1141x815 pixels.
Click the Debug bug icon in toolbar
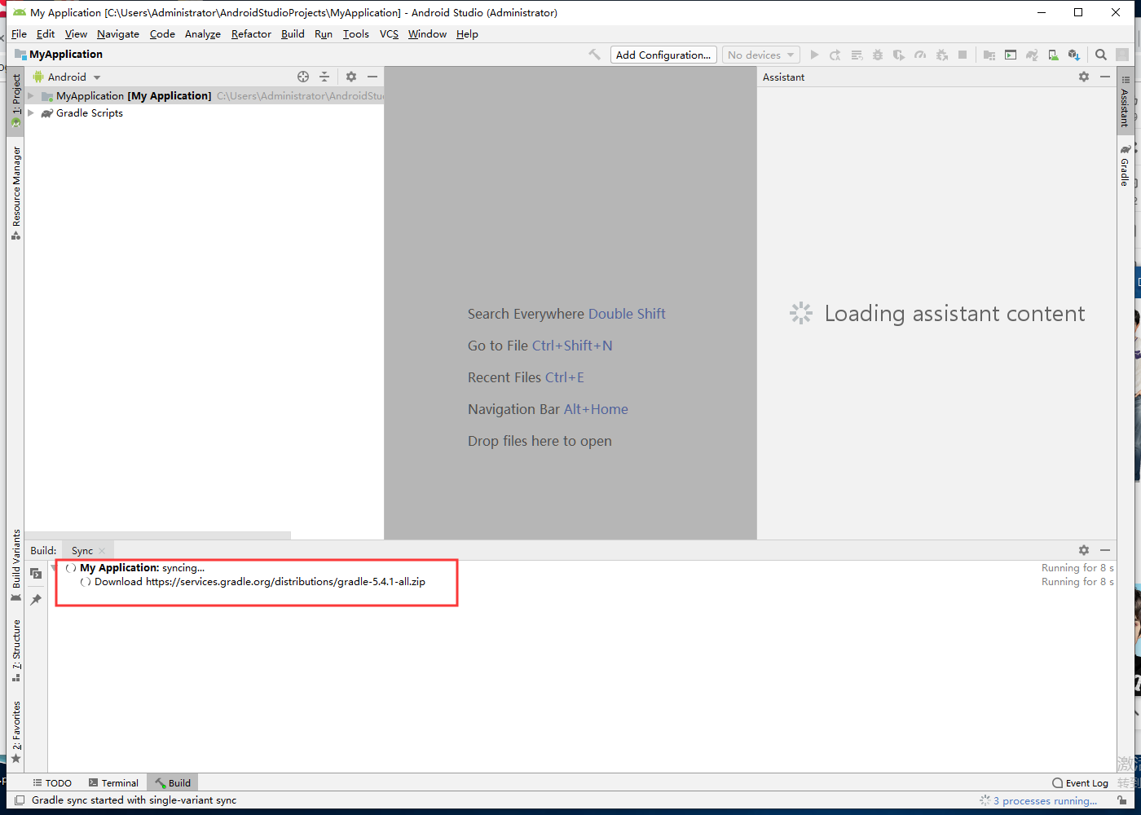coord(878,55)
